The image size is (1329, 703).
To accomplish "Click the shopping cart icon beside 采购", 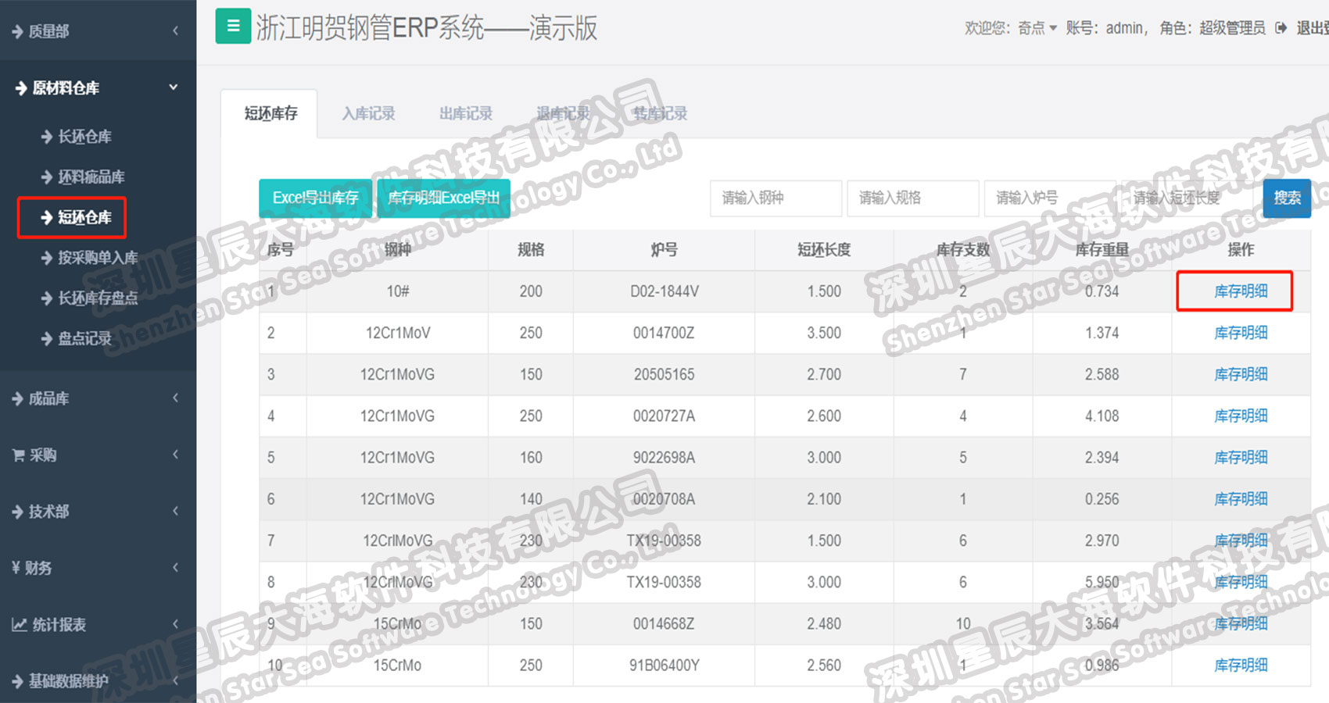I will tap(19, 455).
